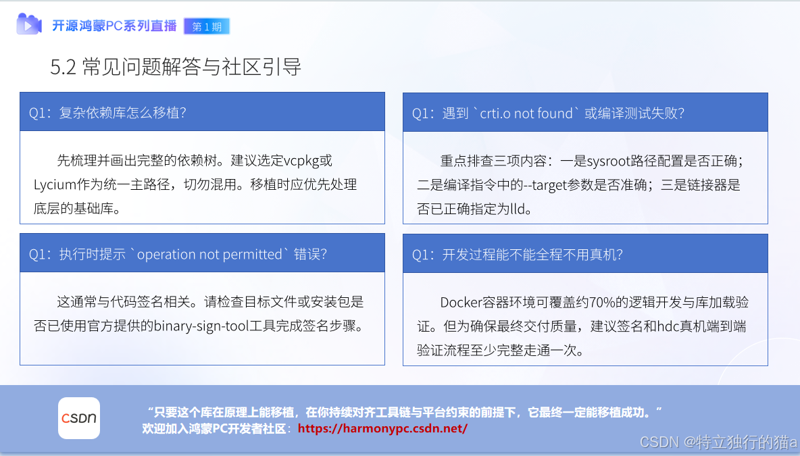Select the header 开发过程能不能全程不用真机?

pos(585,253)
